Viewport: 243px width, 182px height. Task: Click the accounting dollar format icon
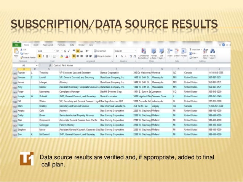pyautogui.click(x=116, y=56)
